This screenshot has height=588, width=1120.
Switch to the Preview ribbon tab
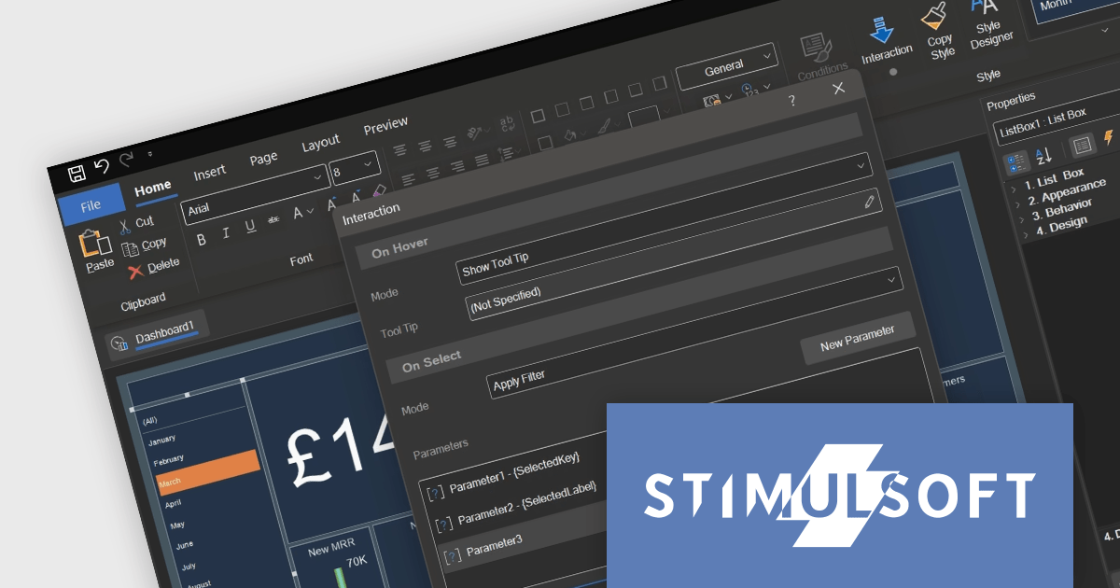[385, 124]
